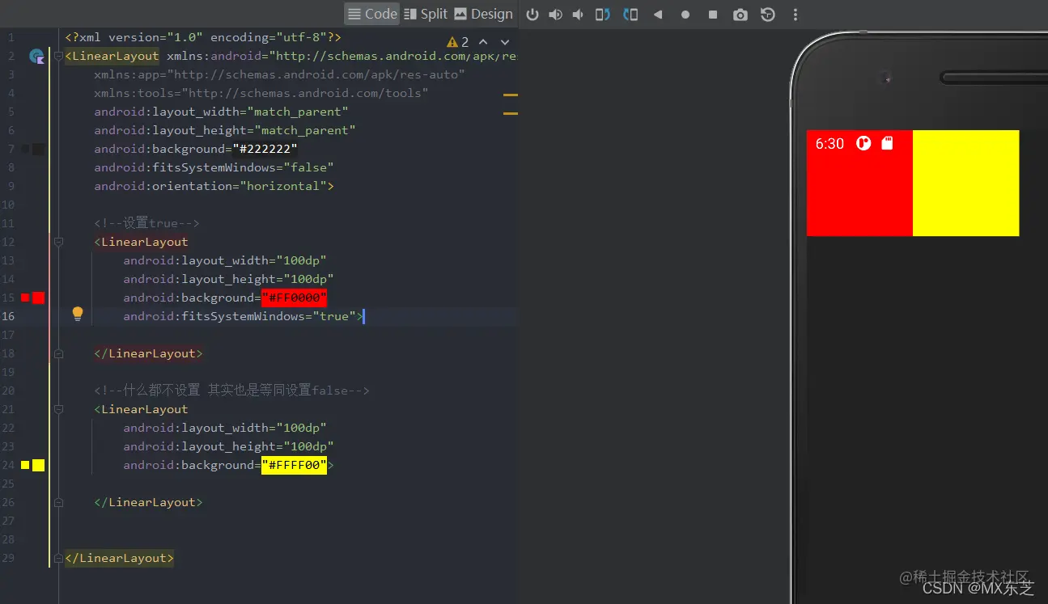The image size is (1048, 604).
Task: Click fitsSystemWindows="false" on line 8
Action: [214, 167]
